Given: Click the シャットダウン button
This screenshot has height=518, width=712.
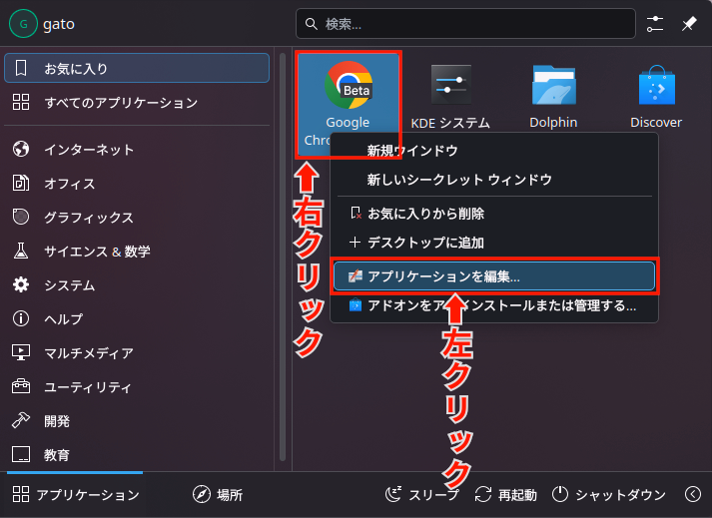Looking at the screenshot, I should pyautogui.click(x=609, y=494).
